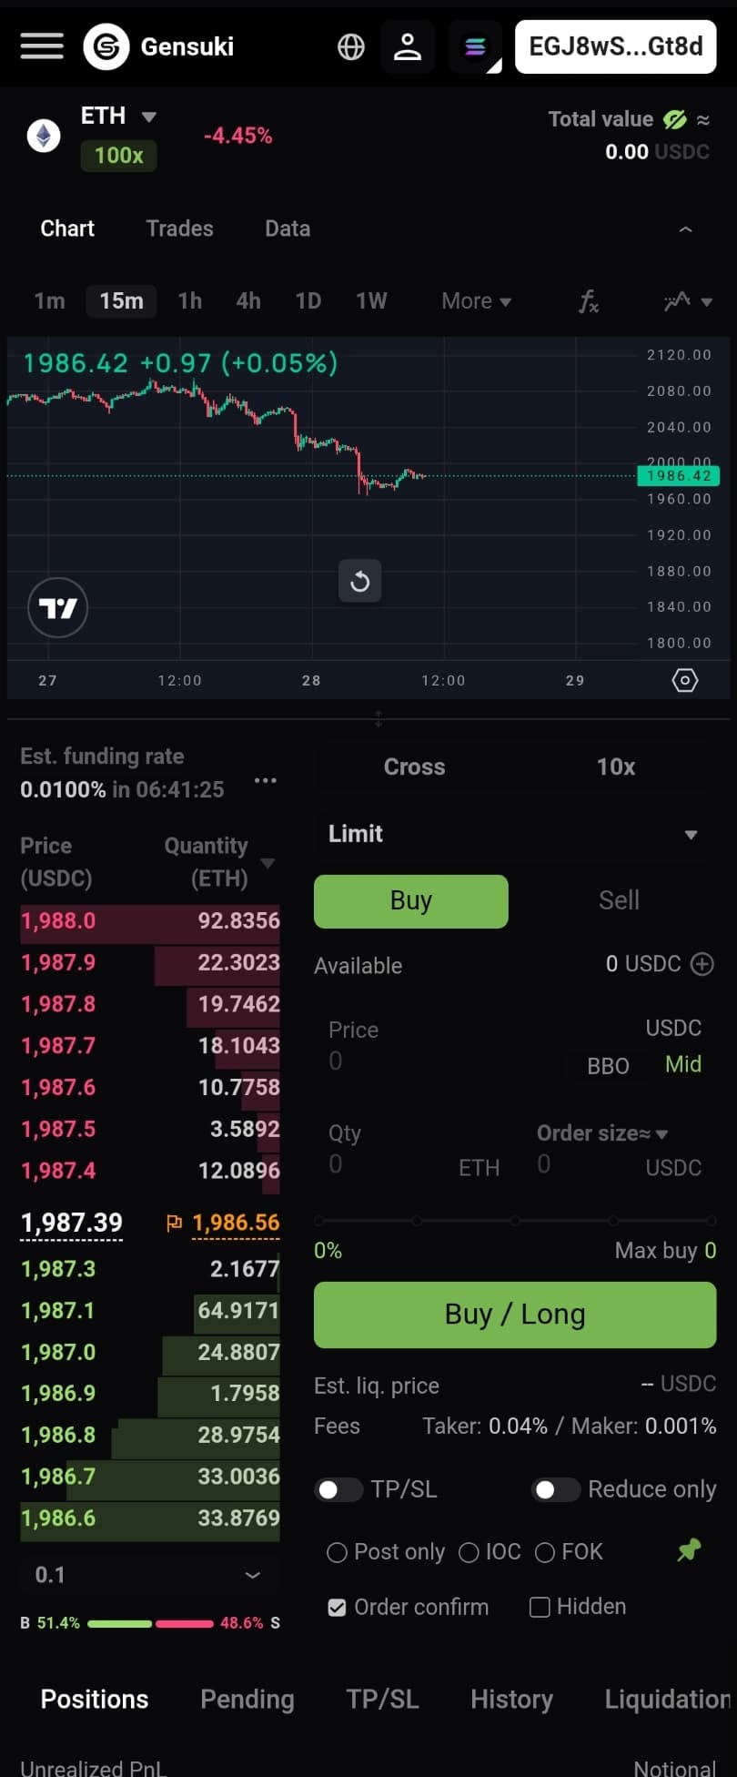Open the chart indicators fx tool
This screenshot has width=737, height=1777.
589,301
